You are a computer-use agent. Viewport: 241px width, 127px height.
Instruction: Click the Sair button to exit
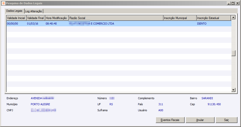point(226,120)
